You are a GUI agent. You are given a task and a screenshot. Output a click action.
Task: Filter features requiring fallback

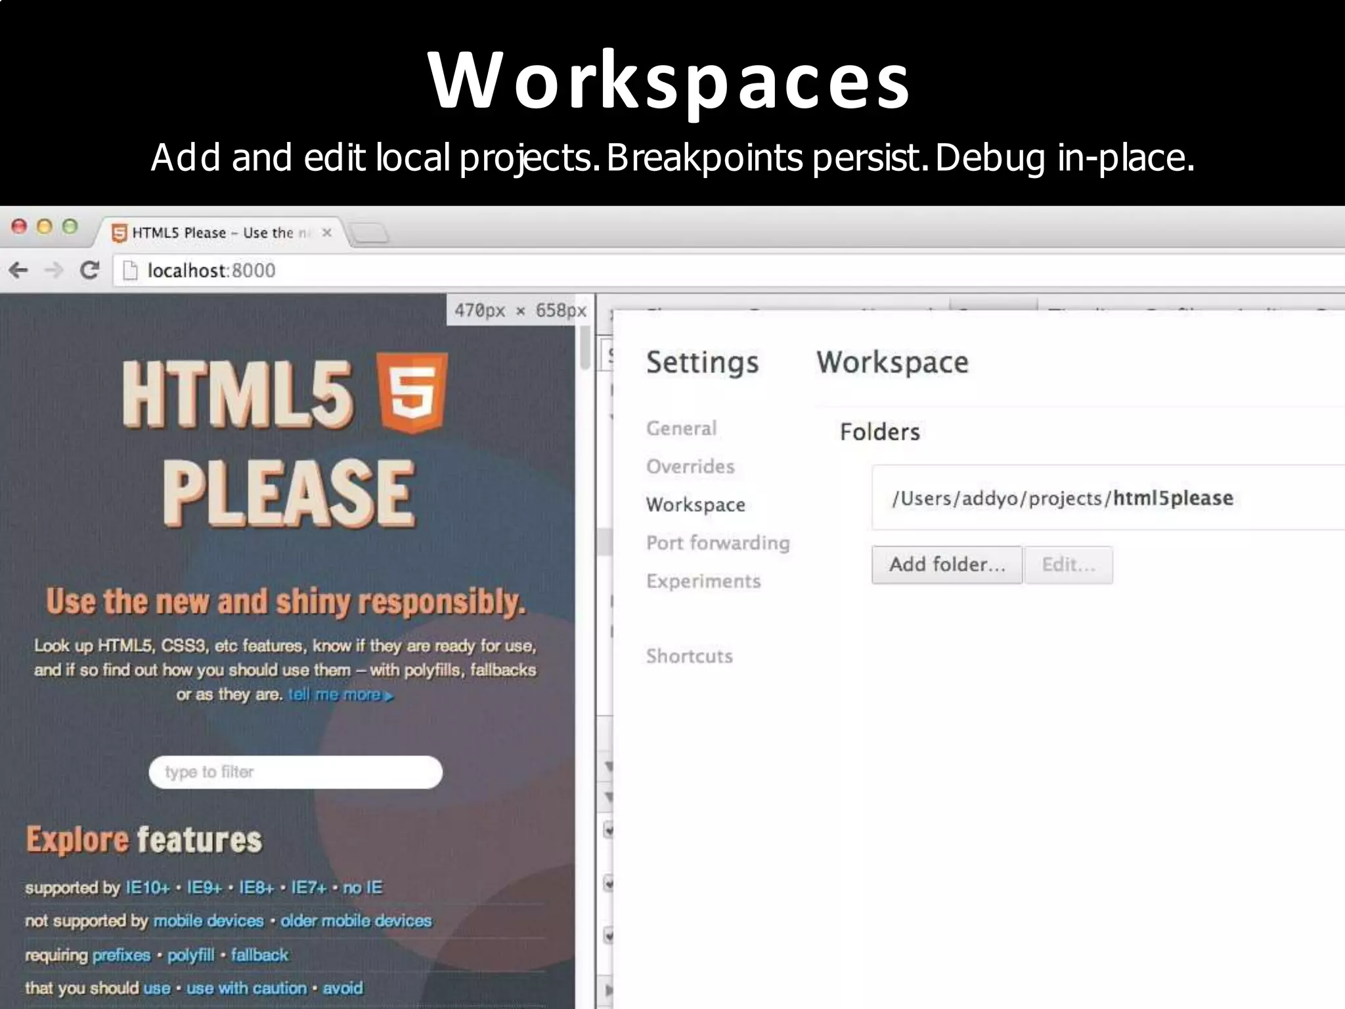click(x=259, y=955)
